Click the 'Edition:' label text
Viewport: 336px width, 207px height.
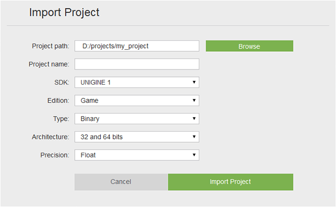[58, 100]
